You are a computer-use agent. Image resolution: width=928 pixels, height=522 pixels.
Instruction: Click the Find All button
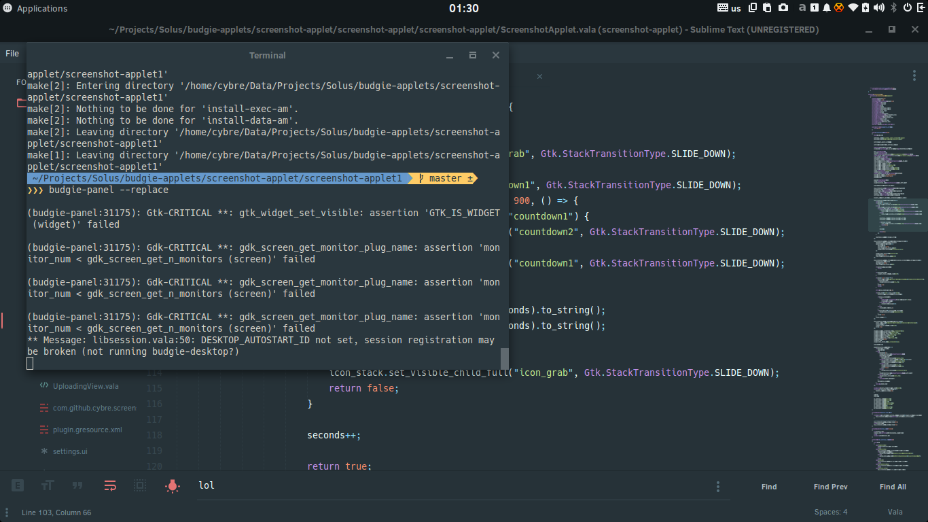click(893, 487)
